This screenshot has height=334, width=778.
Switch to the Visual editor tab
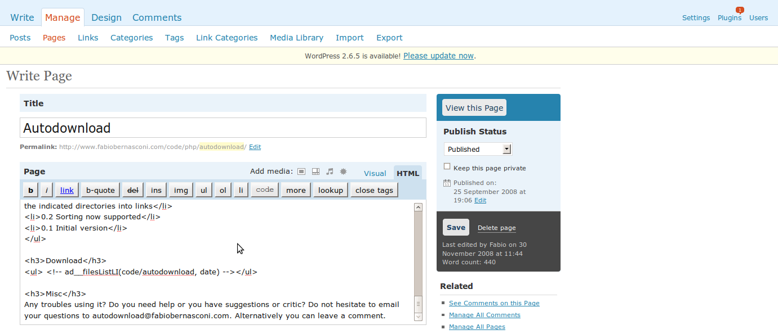click(x=375, y=173)
